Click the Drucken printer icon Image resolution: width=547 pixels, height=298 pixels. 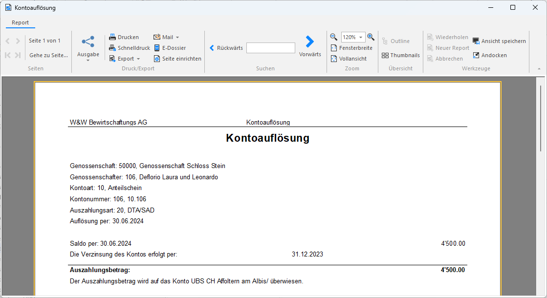112,37
